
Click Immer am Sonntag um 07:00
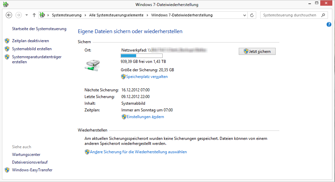[x=147, y=110]
